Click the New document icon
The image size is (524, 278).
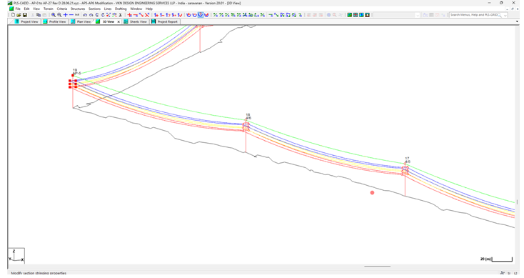point(13,15)
